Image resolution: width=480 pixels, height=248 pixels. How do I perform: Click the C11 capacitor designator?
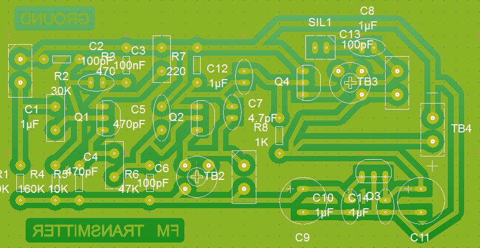[419, 238]
